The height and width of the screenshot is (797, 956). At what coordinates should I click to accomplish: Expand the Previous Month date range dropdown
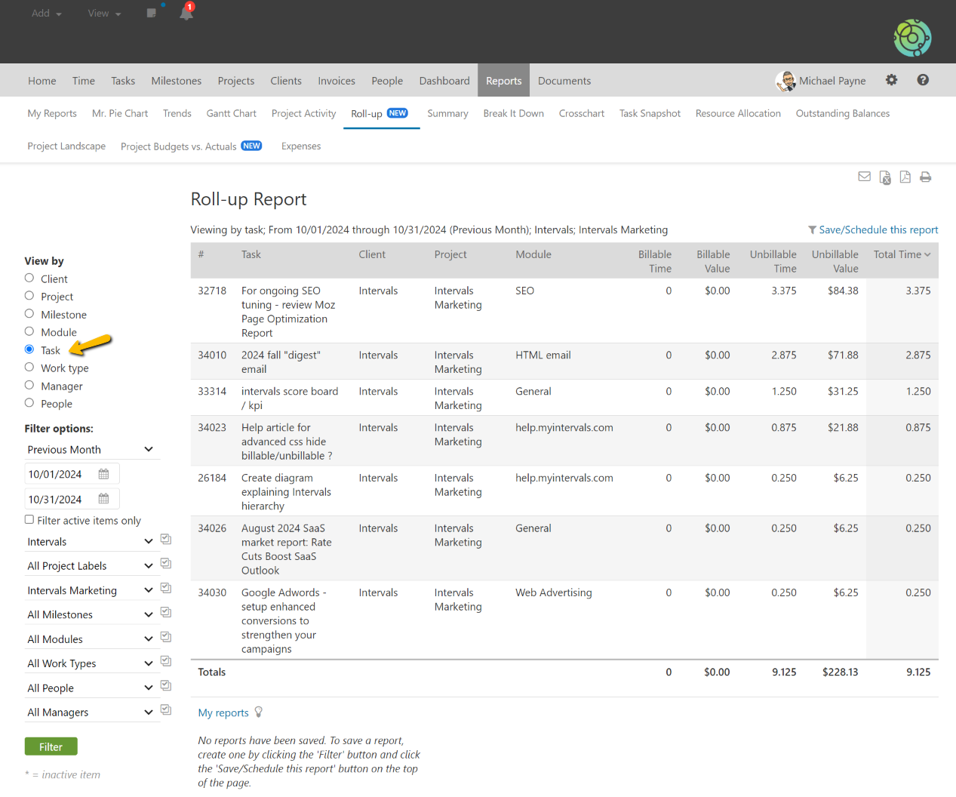91,449
